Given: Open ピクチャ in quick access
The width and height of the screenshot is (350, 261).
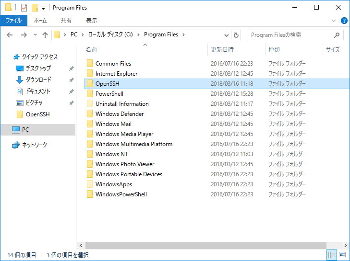Looking at the screenshot, I should coord(34,103).
